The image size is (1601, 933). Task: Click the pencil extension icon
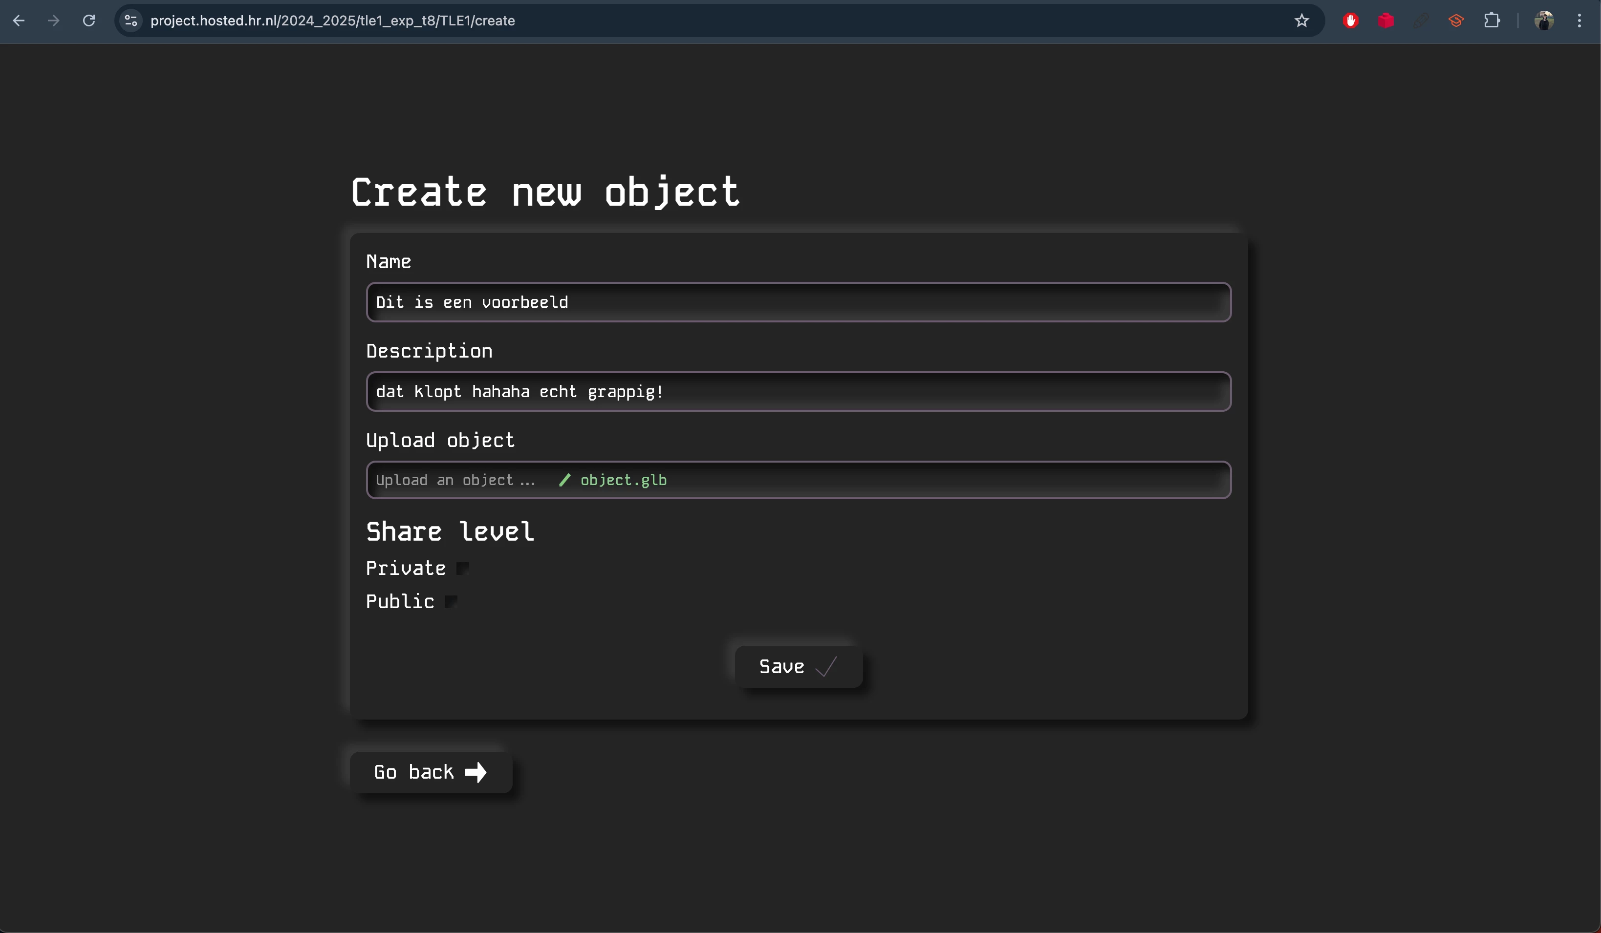1422,21
